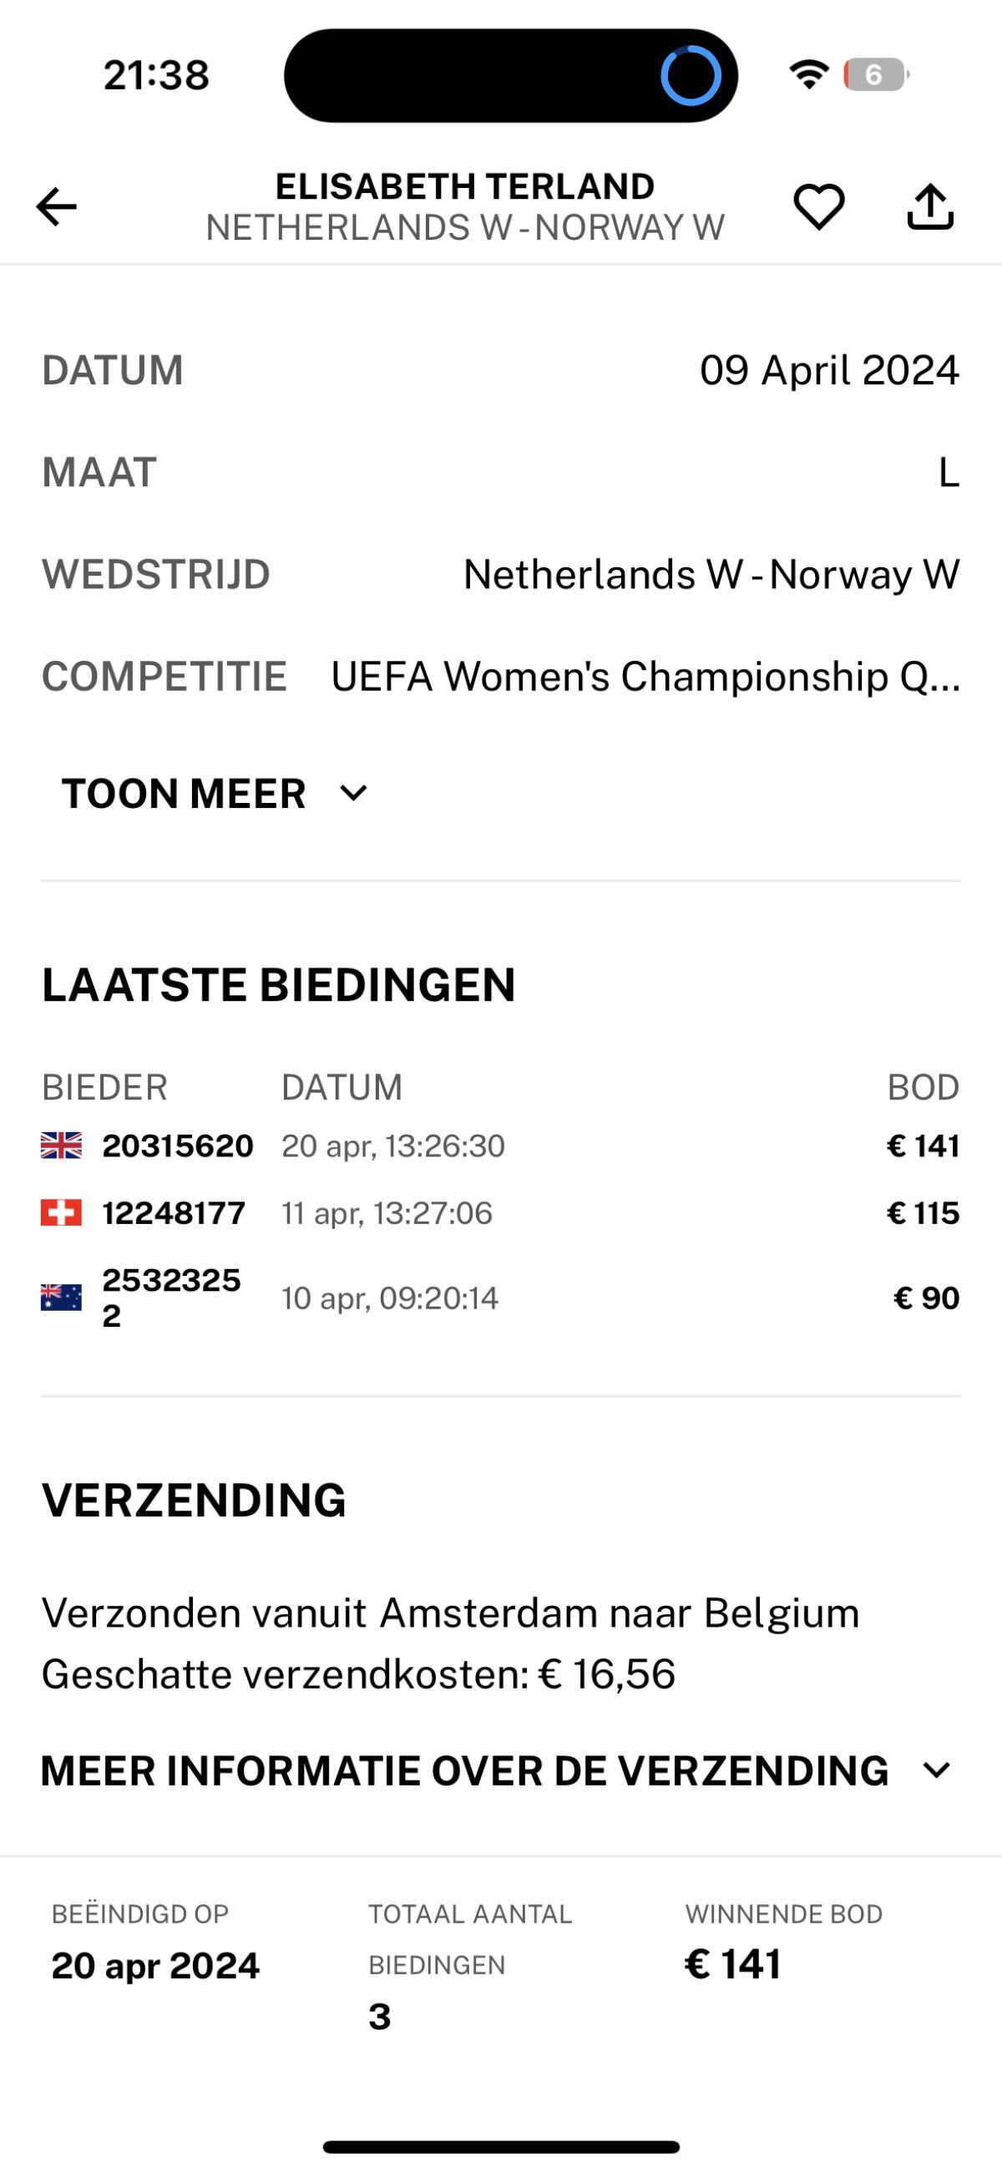
Task: Click the chevron next to TOON MEER
Action: pos(353,793)
